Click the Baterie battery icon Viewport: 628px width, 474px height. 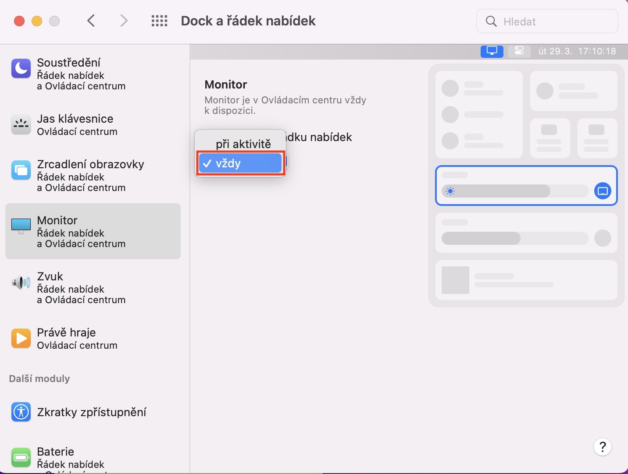pyautogui.click(x=21, y=457)
